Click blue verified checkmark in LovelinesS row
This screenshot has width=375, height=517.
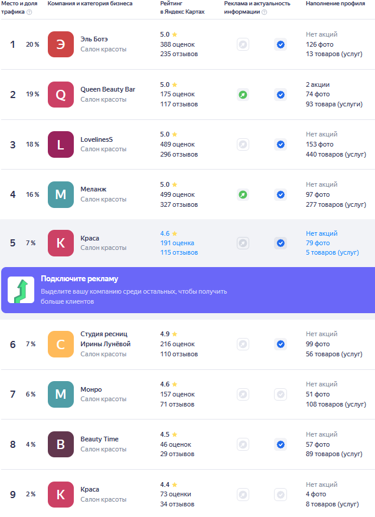pos(281,144)
